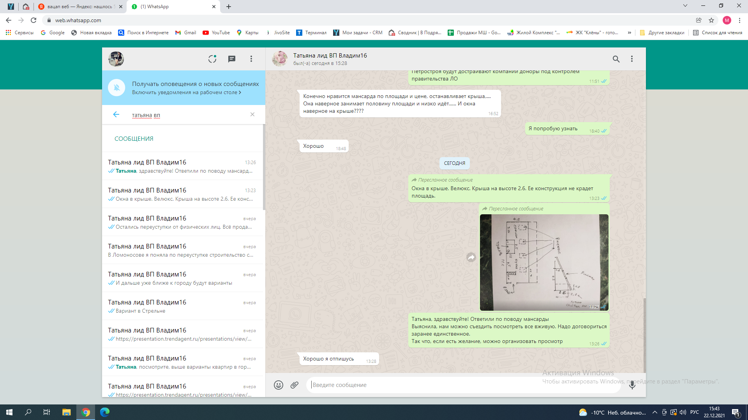Viewport: 748px width, 420px height.
Task: Forward the floor plan image
Action: (471, 257)
